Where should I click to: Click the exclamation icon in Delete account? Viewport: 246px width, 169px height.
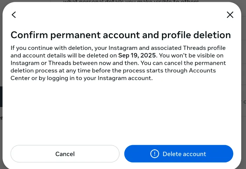(155, 154)
